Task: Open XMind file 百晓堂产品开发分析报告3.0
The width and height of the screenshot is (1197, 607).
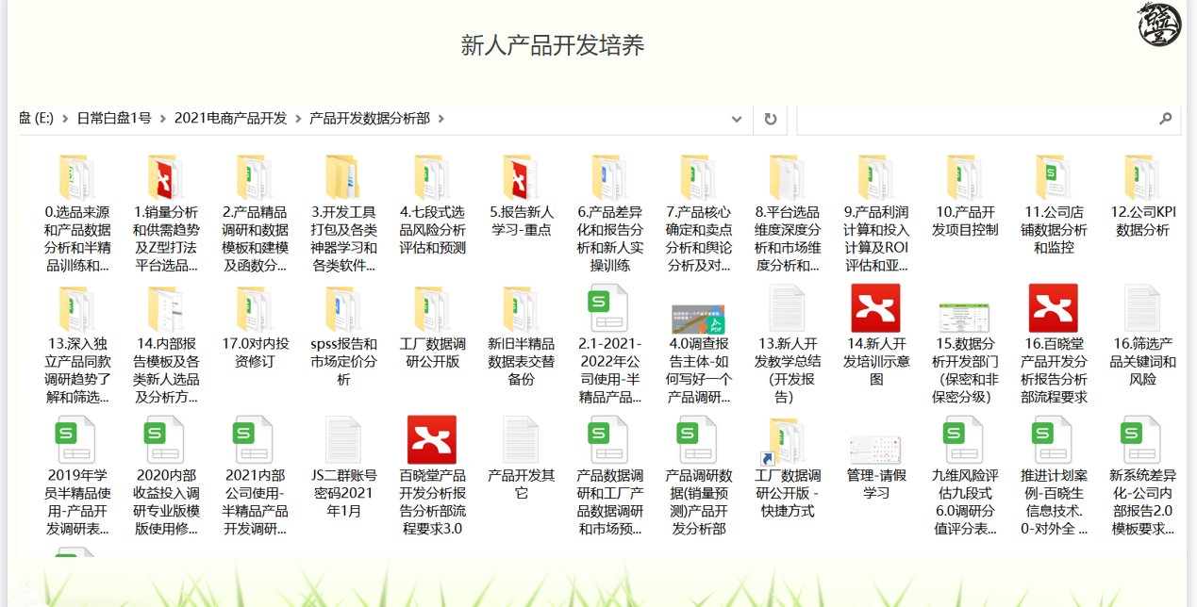Action: coord(432,476)
